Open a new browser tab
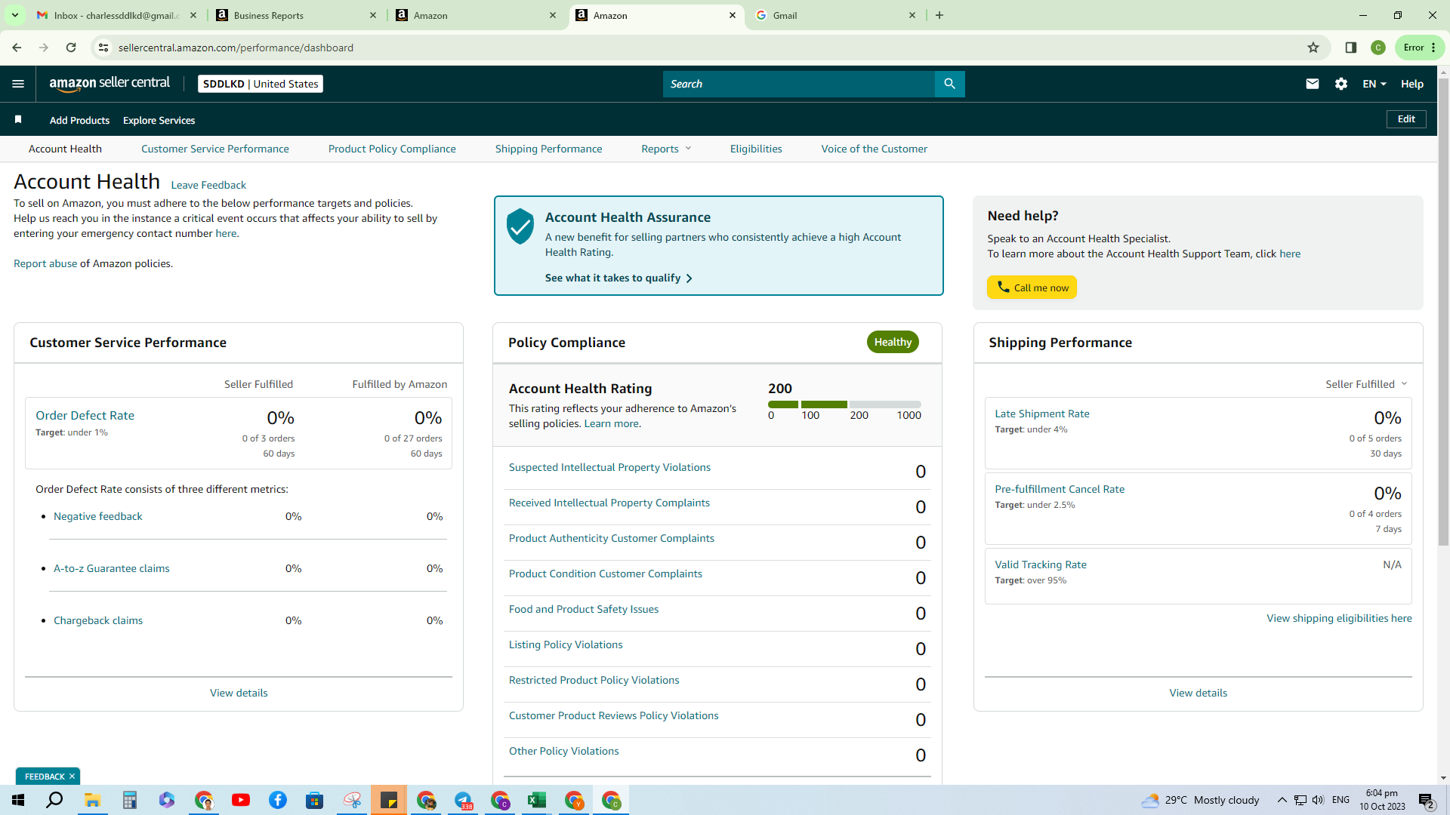 [939, 15]
